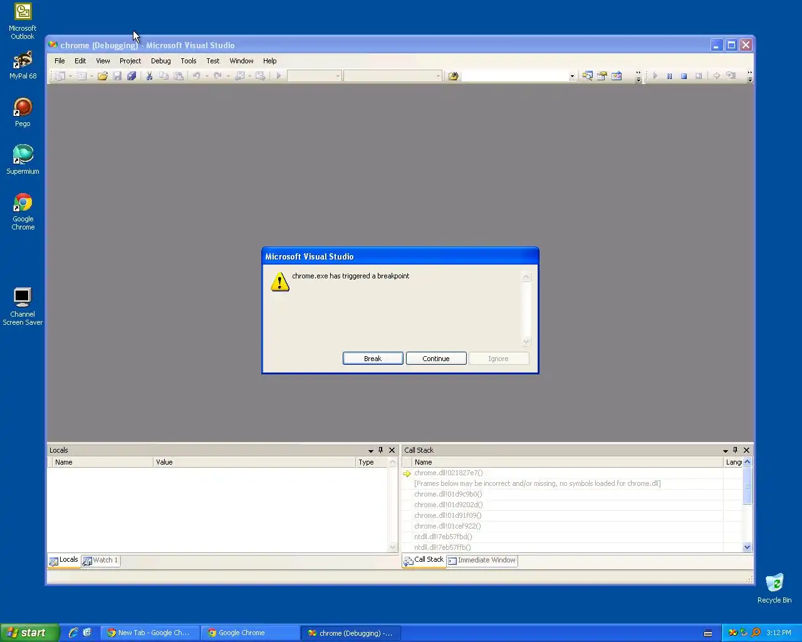Open Debug toolbar options overflow
The height and width of the screenshot is (642, 802).
tap(750, 76)
